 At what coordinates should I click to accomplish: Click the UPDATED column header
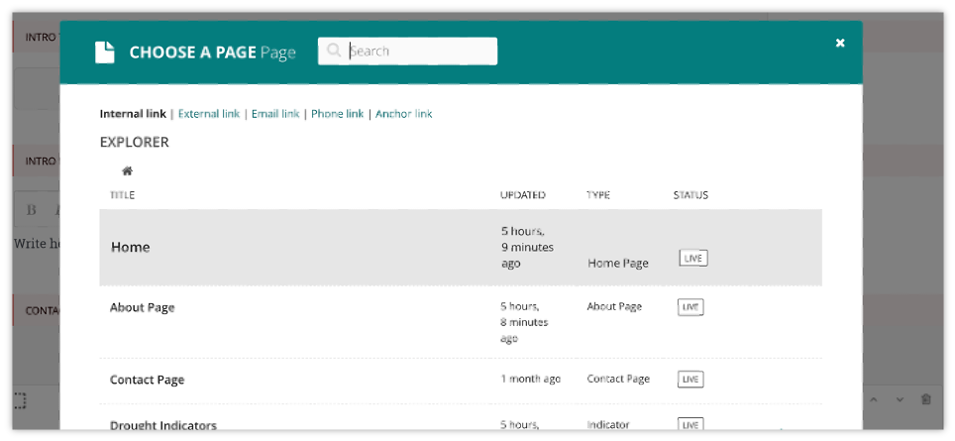tap(522, 195)
